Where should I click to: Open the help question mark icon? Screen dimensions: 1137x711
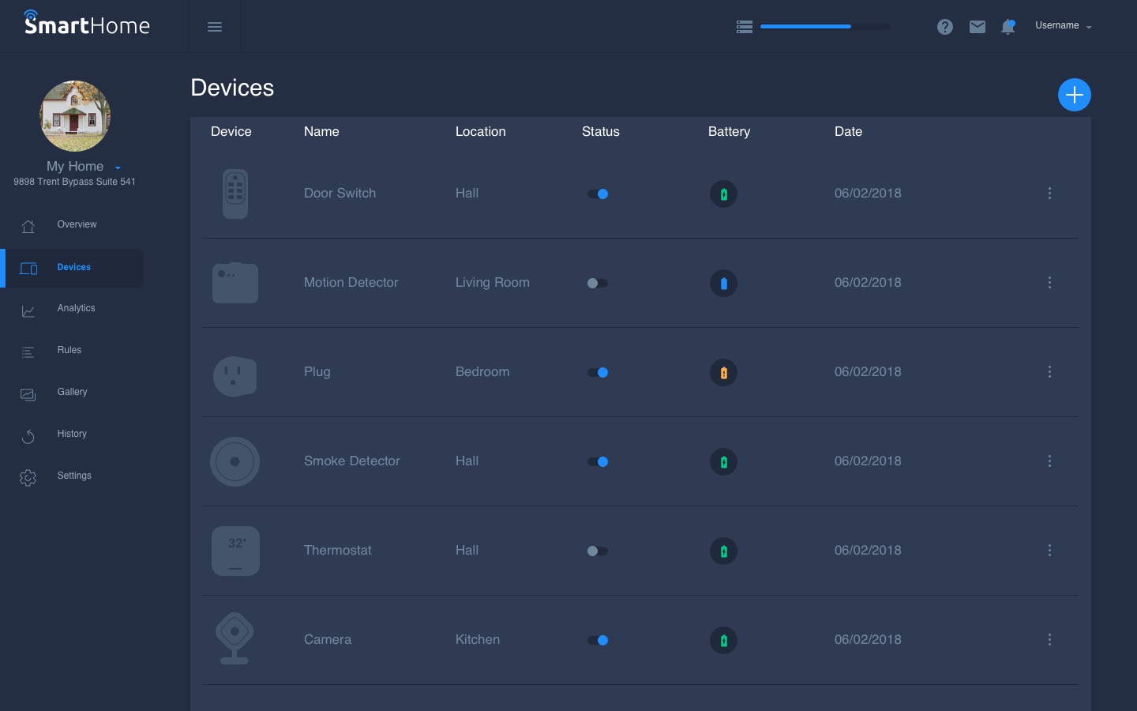pos(944,27)
